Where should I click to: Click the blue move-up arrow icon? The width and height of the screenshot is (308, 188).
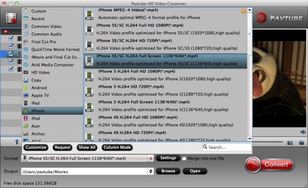[x=17, y=141]
